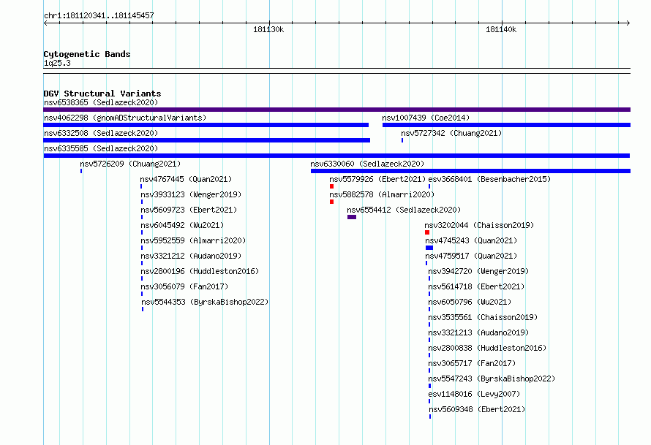Select the blue nsv6332508 variant bar
651x445 pixels.
point(207,140)
